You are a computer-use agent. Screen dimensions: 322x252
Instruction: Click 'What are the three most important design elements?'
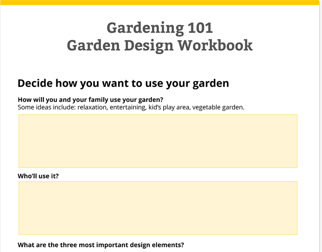[x=101, y=245]
